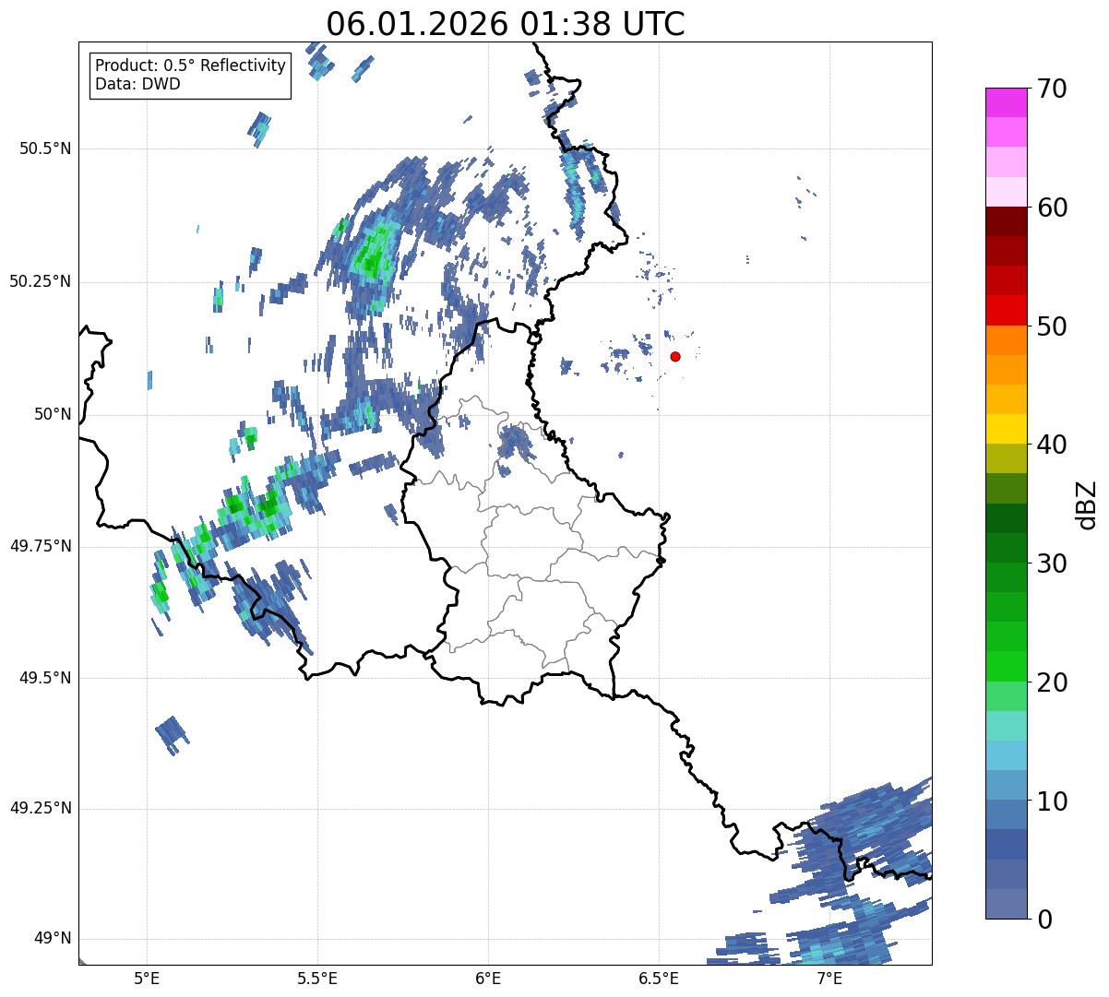Click the colorbar tick label 30
The image size is (1109, 997).
[1055, 564]
